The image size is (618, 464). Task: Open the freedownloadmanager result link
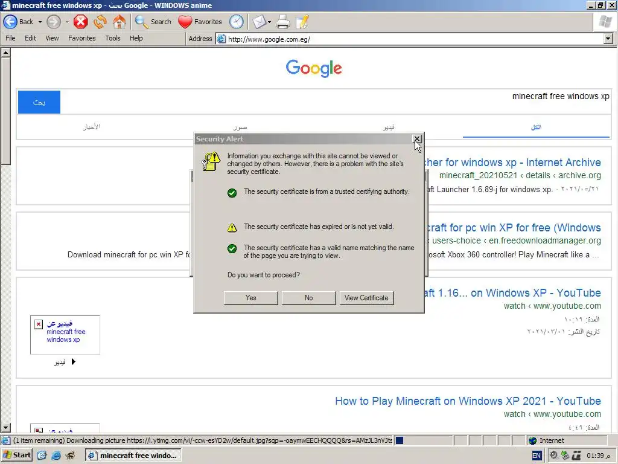[514, 228]
